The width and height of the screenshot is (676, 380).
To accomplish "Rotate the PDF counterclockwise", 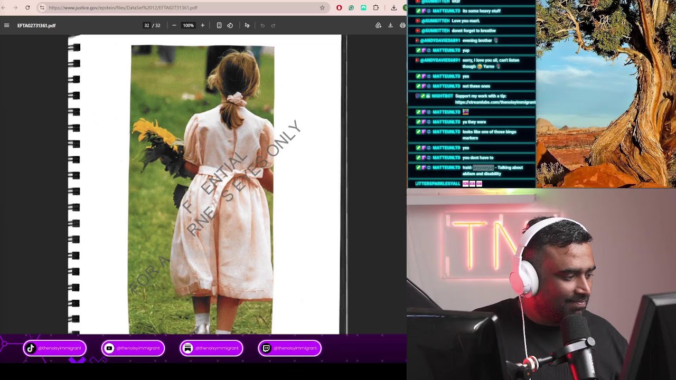I will coord(230,25).
